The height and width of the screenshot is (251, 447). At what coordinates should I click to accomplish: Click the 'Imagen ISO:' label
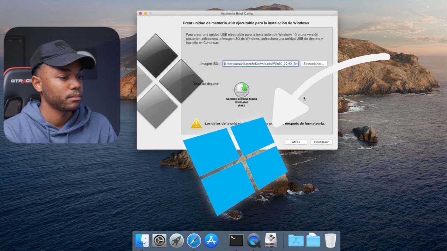[210, 64]
